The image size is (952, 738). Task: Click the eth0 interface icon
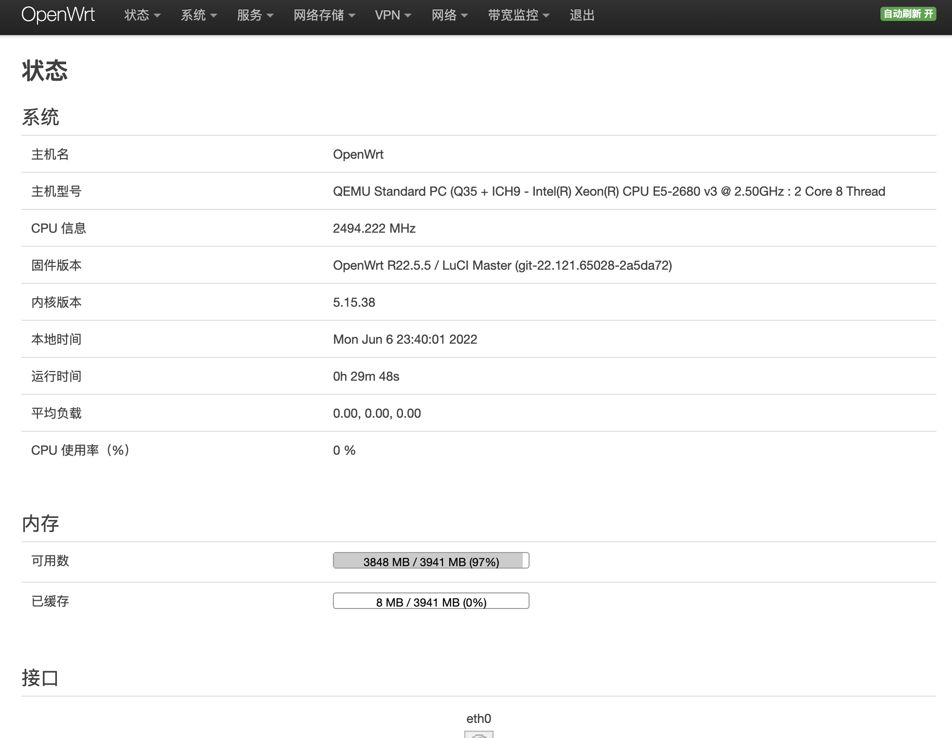pyautogui.click(x=478, y=734)
